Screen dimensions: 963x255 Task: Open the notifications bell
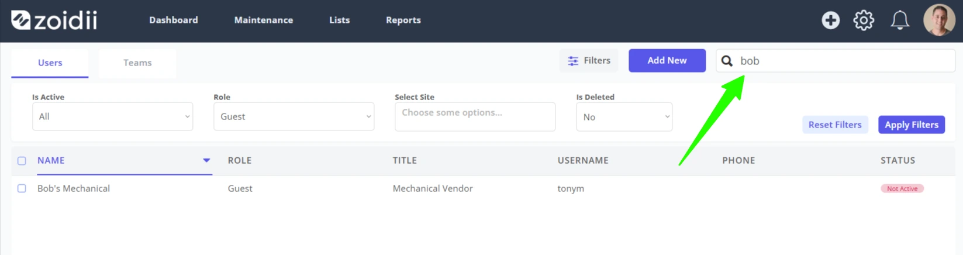[900, 20]
